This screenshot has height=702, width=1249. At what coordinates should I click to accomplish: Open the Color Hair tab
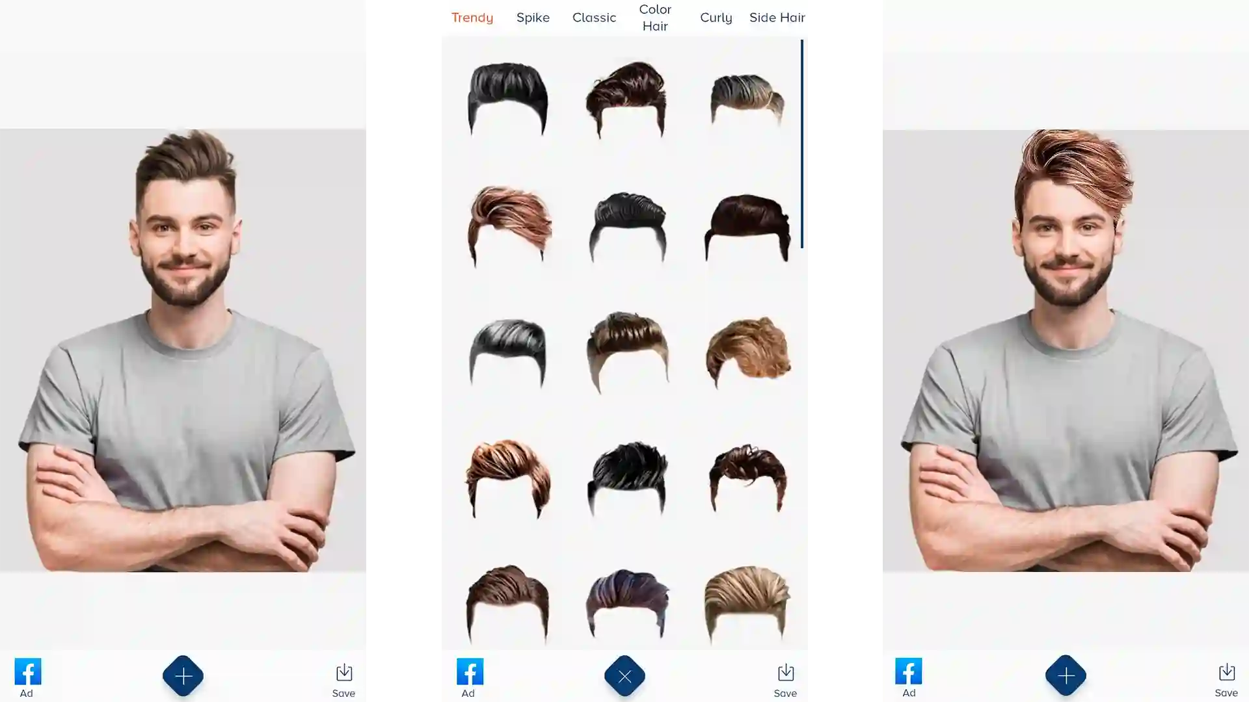pos(654,17)
